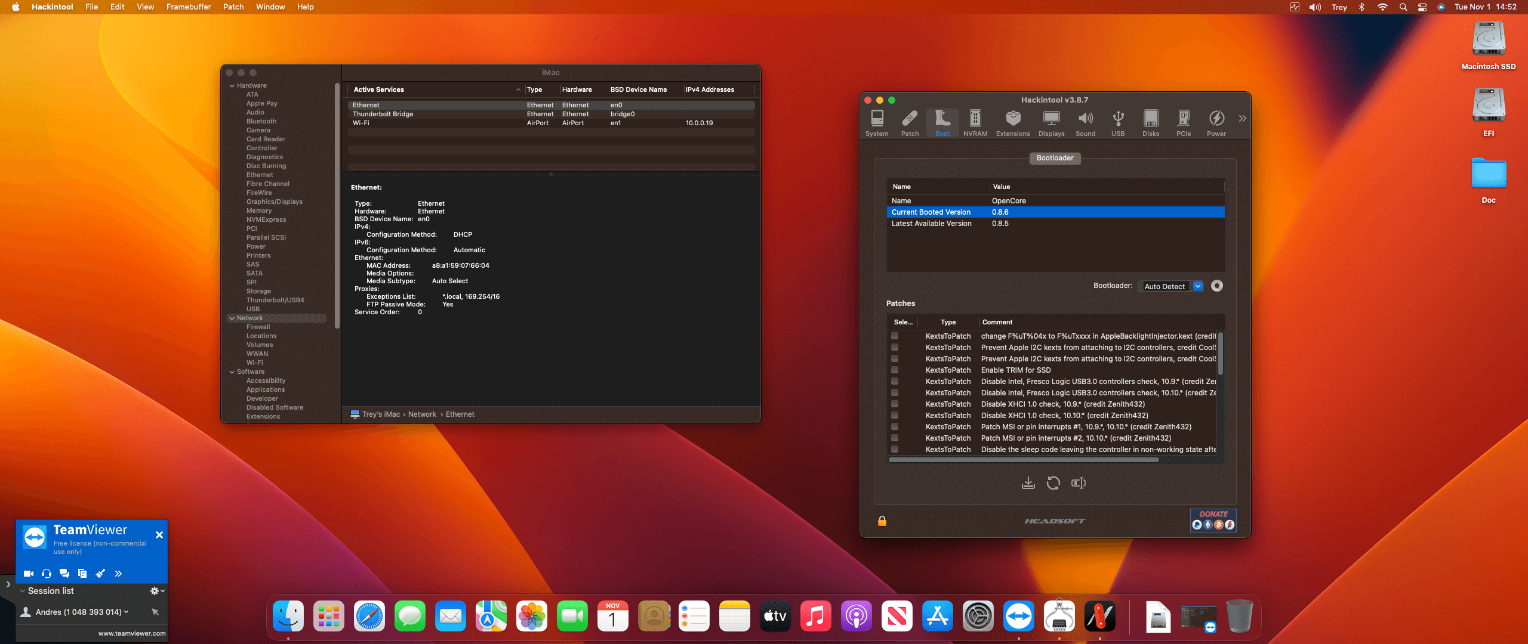The width and height of the screenshot is (1528, 644).
Task: Open the Help menu
Action: click(306, 7)
